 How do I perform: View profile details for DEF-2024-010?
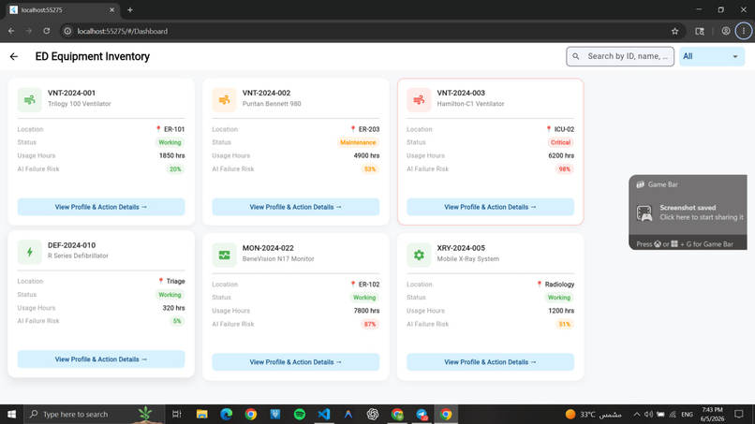click(101, 359)
